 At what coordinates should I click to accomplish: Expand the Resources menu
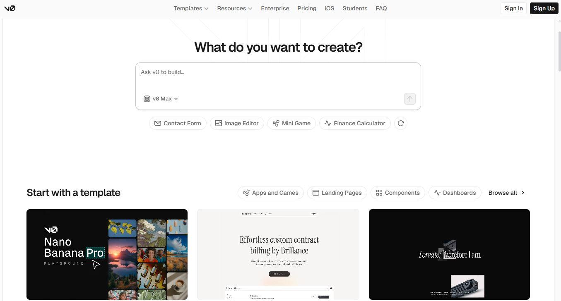[235, 8]
